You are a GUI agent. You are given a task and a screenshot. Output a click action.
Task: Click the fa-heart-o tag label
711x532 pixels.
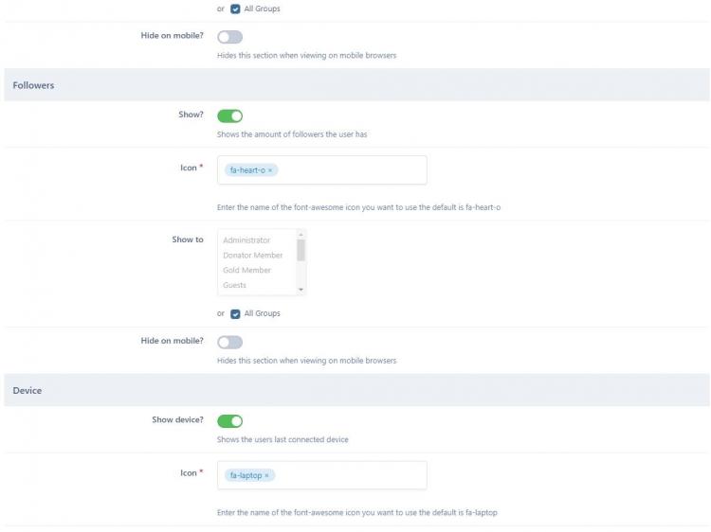point(246,170)
